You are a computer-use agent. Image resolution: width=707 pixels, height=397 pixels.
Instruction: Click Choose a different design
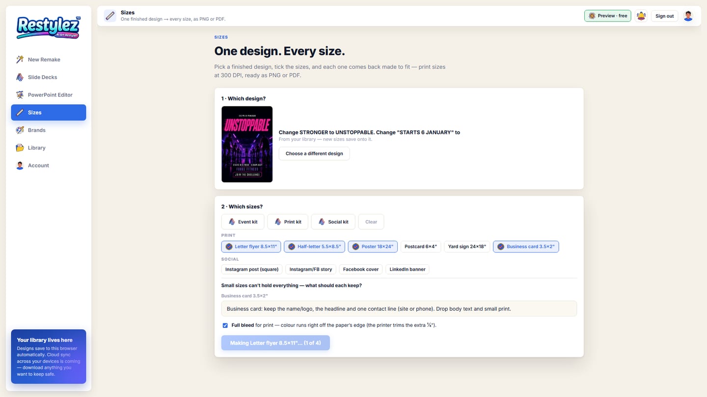click(x=314, y=153)
